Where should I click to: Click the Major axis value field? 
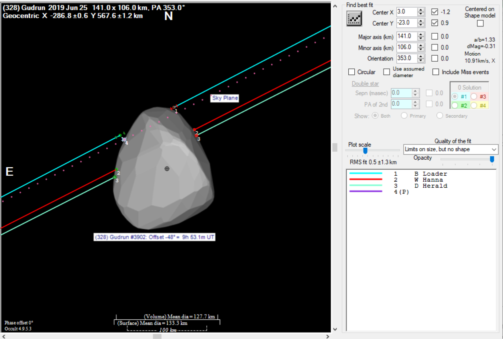coord(406,36)
